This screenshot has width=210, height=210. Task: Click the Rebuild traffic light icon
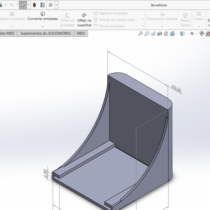click(34, 5)
